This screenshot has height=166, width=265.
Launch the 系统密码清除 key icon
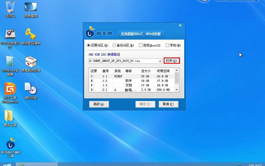tap(31, 37)
